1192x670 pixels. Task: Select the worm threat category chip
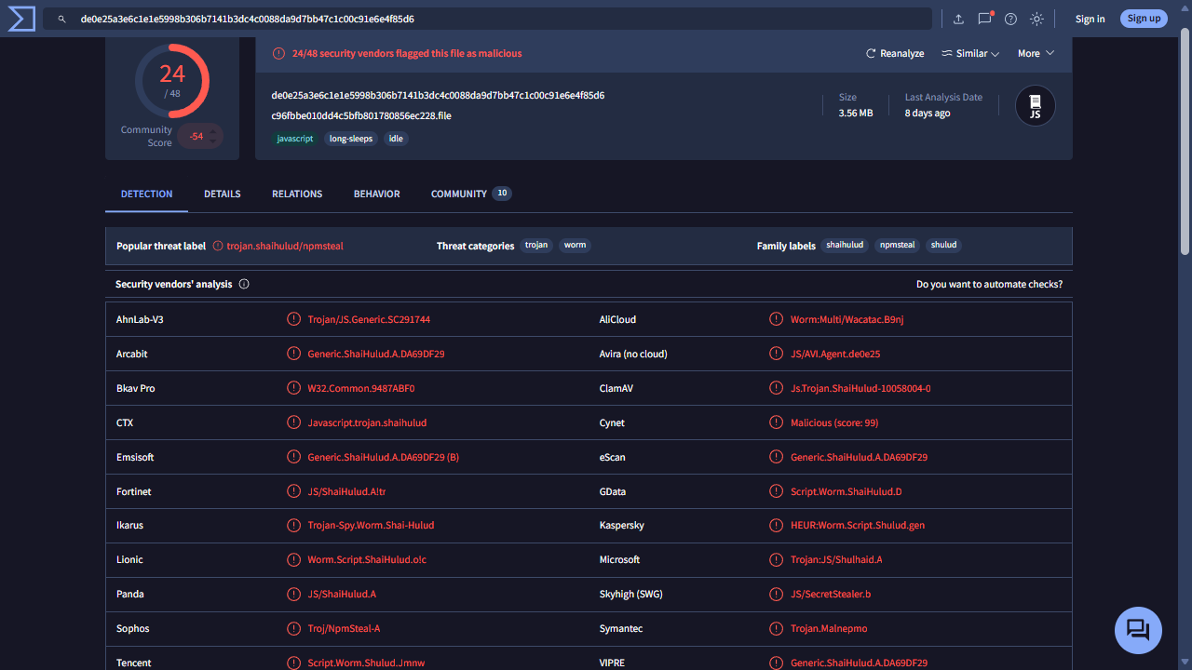576,246
